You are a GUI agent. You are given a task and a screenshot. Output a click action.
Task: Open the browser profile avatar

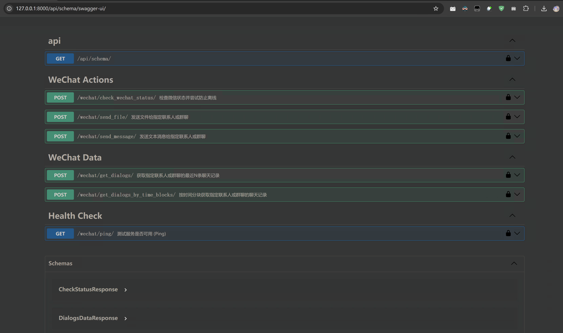[556, 9]
